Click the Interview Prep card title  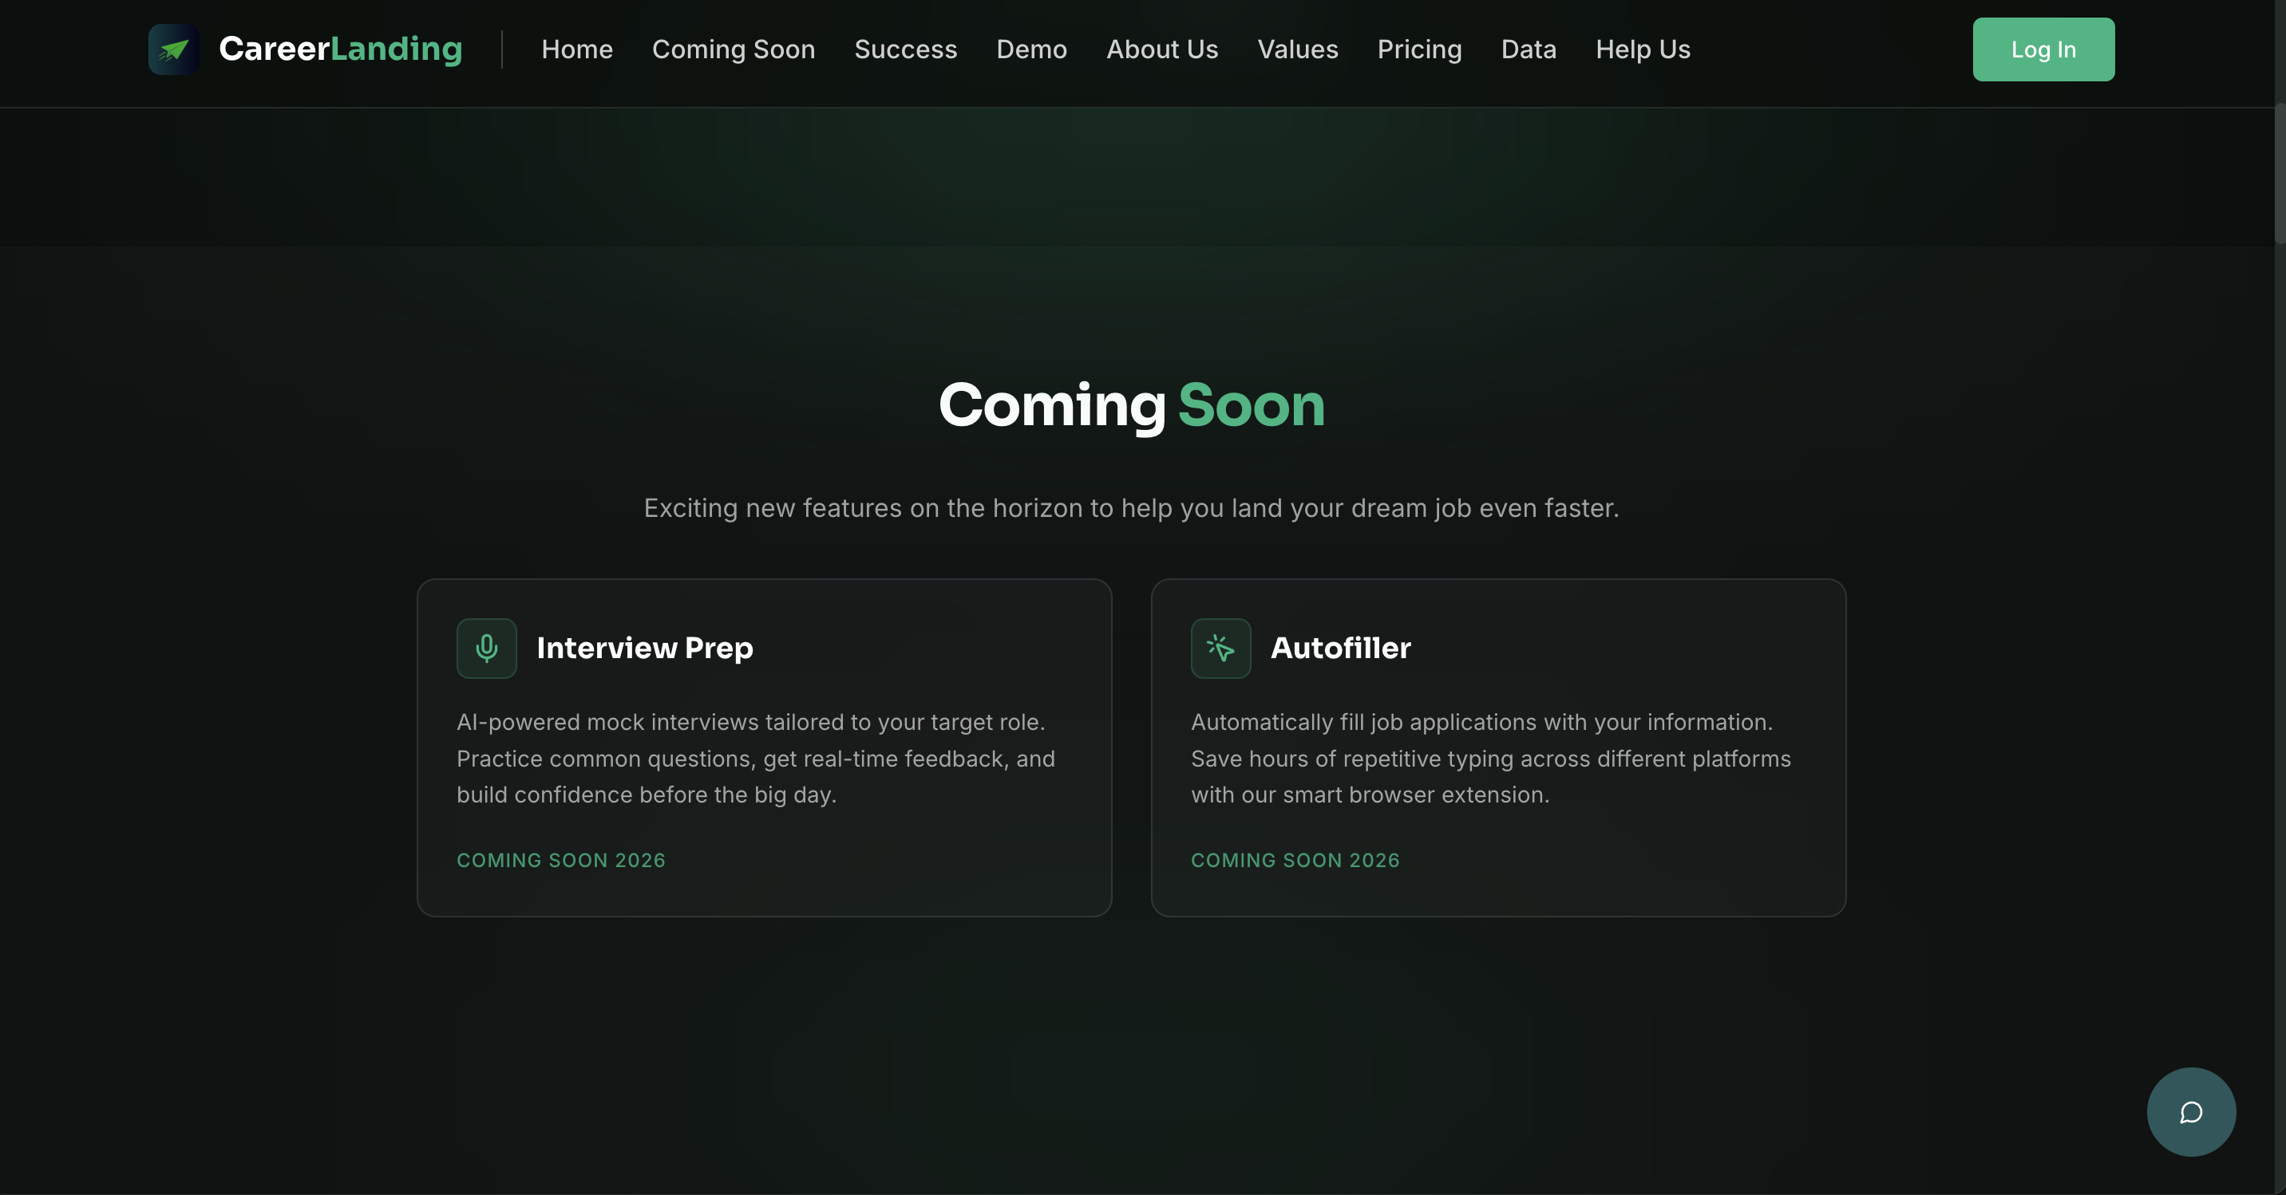tap(644, 649)
